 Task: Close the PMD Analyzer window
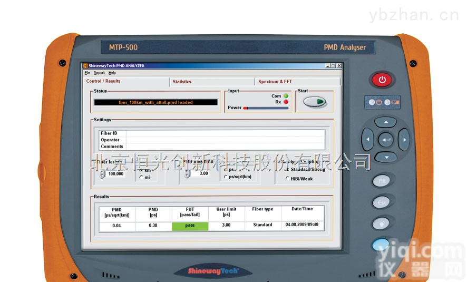(339, 65)
